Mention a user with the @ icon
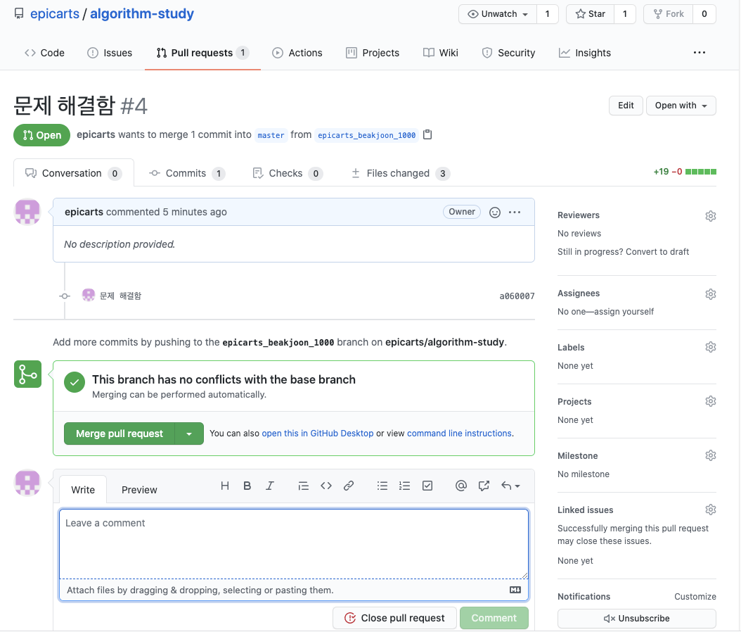This screenshot has width=741, height=632. [x=460, y=486]
